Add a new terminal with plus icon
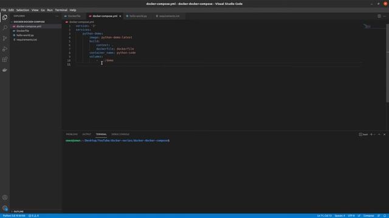This screenshot has height=218, width=389. pyautogui.click(x=371, y=134)
